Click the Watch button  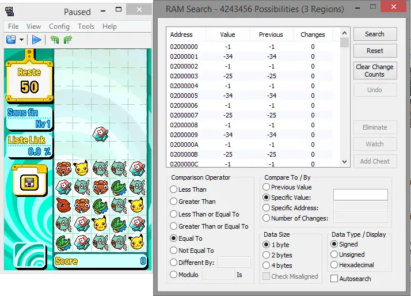pyautogui.click(x=375, y=144)
